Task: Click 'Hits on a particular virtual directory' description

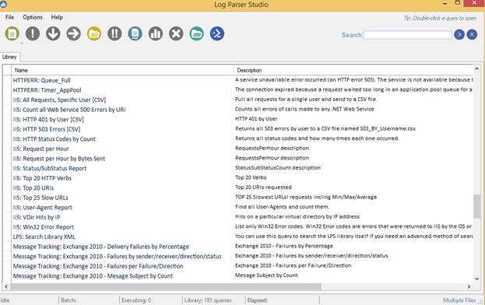Action: pyautogui.click(x=297, y=217)
